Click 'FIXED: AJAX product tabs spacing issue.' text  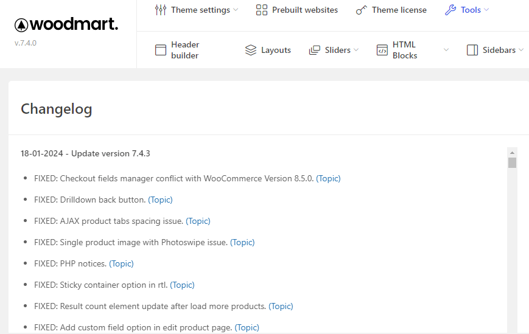point(108,221)
